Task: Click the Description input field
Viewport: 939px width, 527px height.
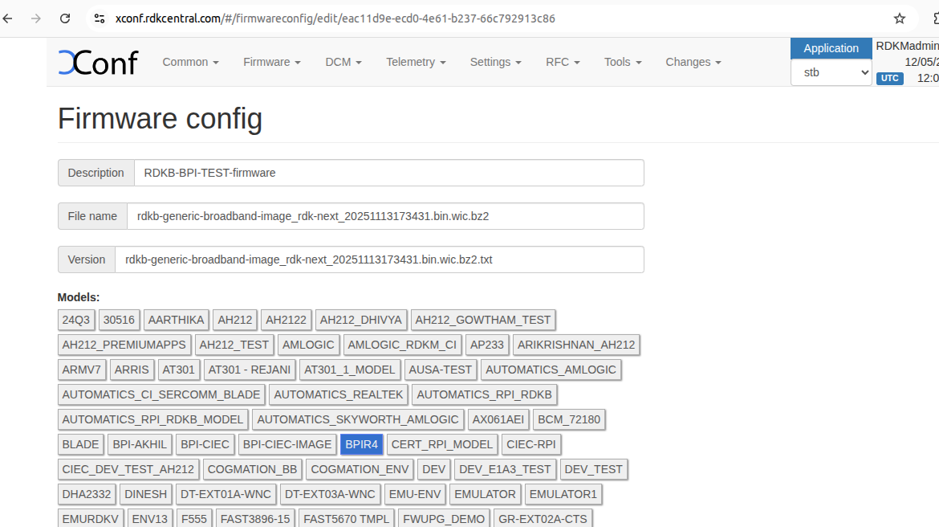Action: pyautogui.click(x=388, y=173)
